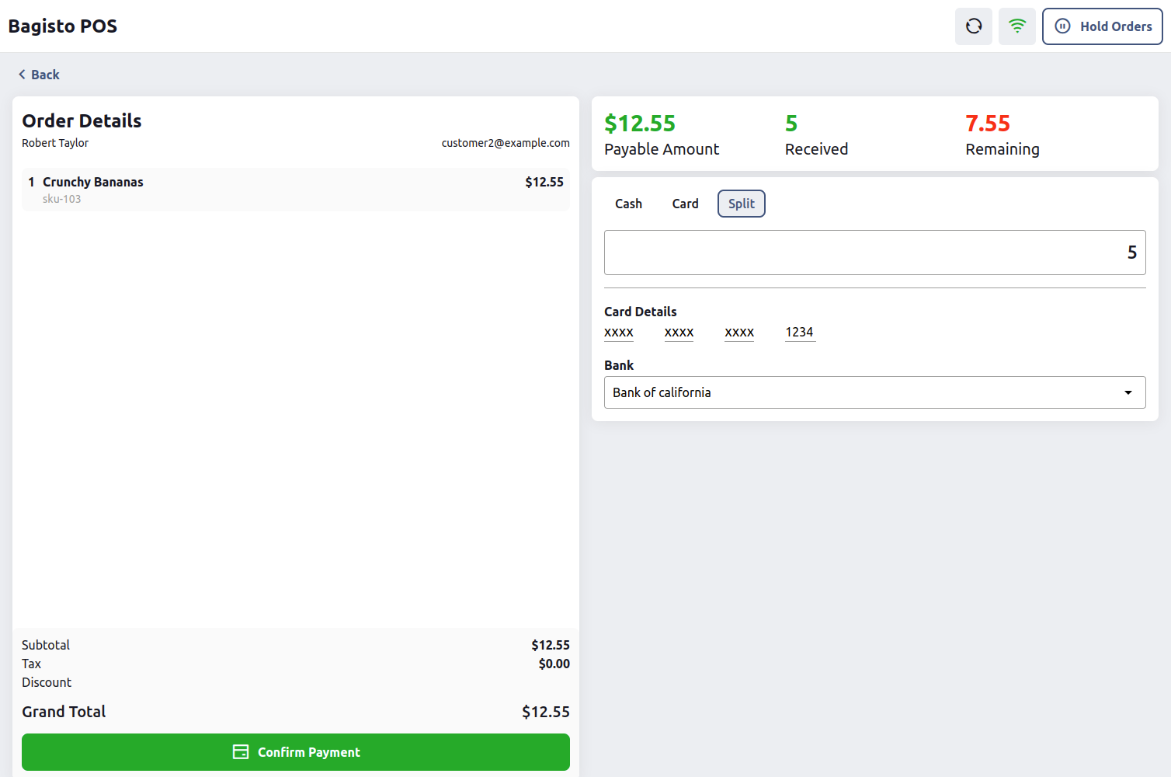Select the Split payment mode
Image resolution: width=1171 pixels, height=777 pixels.
tap(741, 203)
